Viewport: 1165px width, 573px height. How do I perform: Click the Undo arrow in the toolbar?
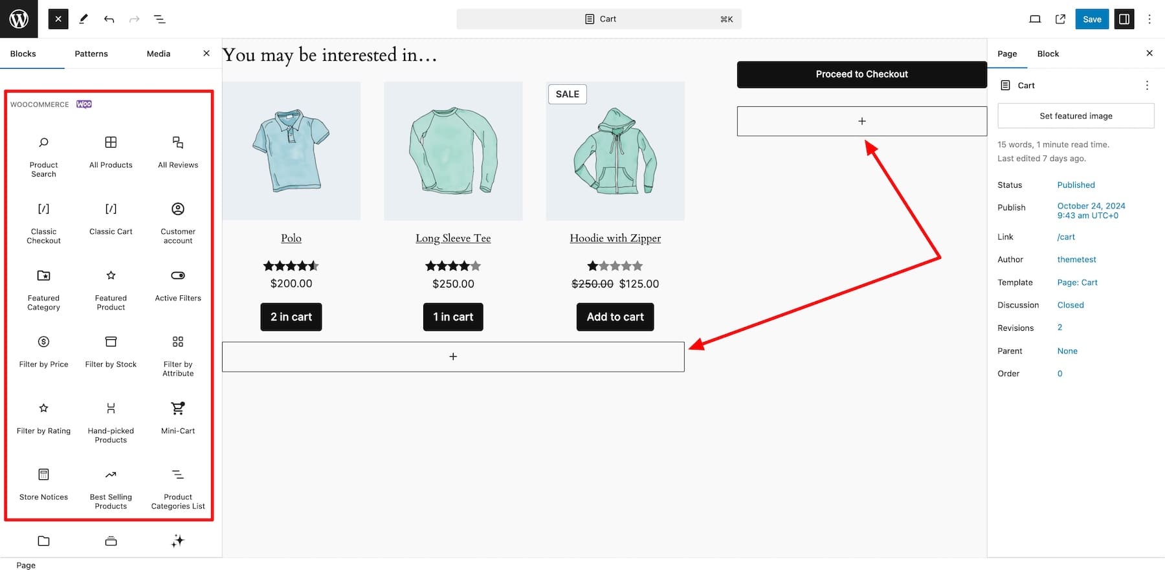109,19
